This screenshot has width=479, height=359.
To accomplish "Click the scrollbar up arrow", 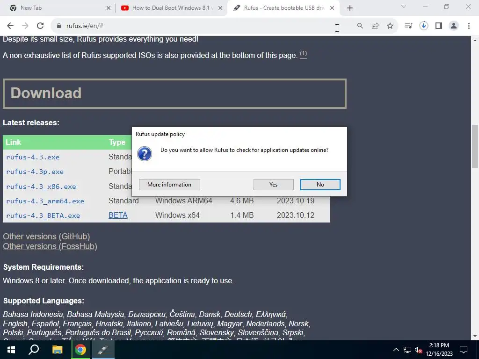I will point(475,40).
